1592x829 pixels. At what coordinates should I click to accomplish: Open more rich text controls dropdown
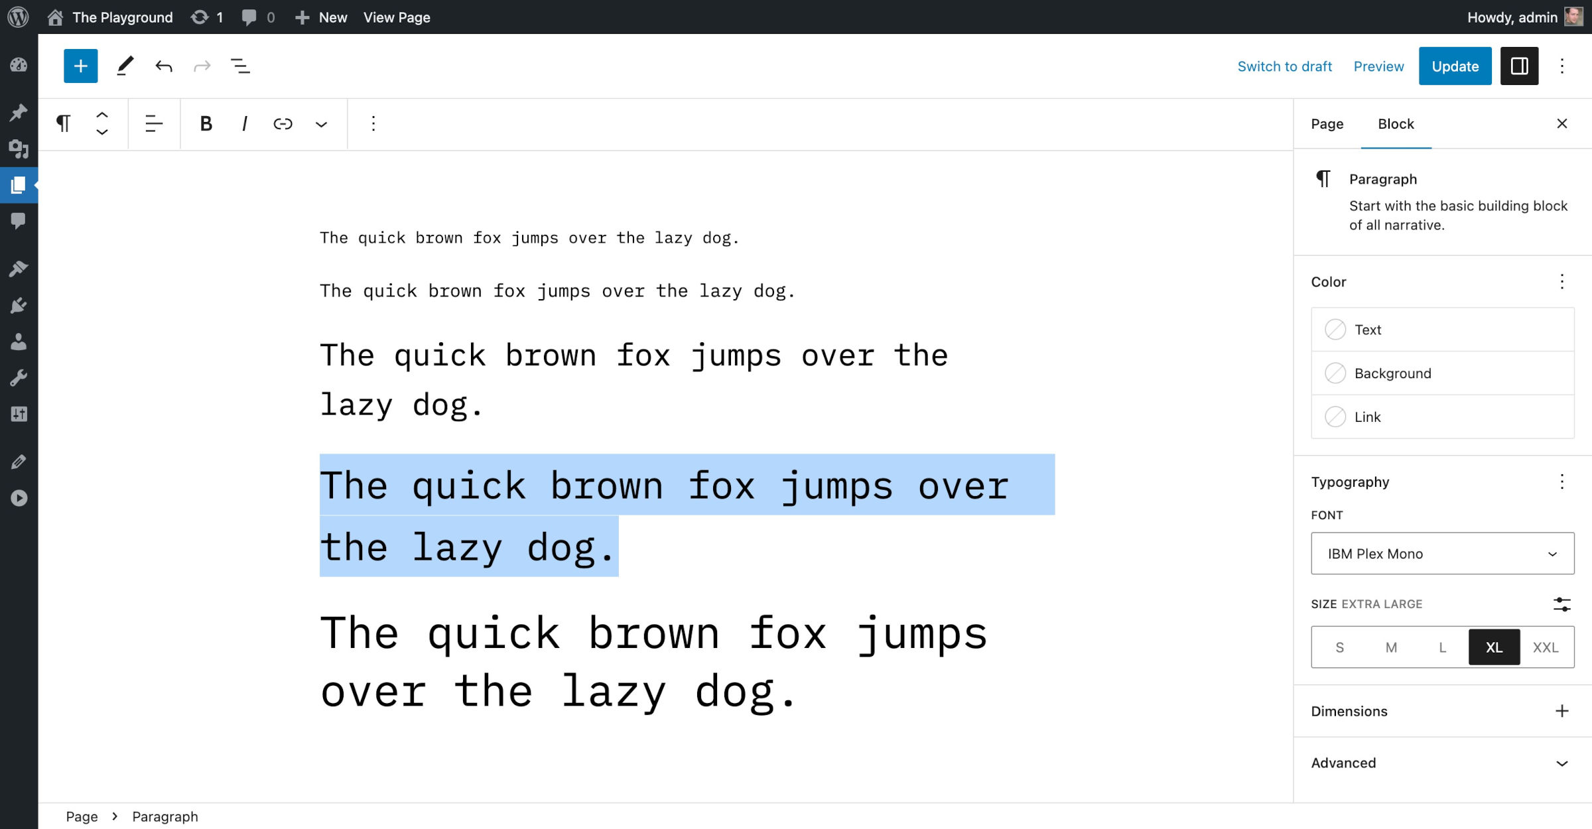pos(321,123)
